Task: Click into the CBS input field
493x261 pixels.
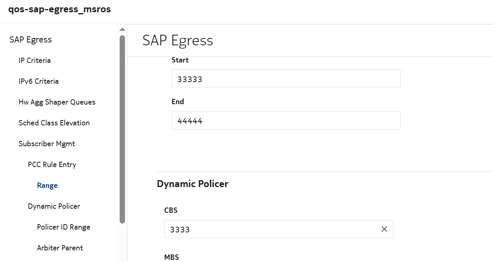Action: pos(270,230)
